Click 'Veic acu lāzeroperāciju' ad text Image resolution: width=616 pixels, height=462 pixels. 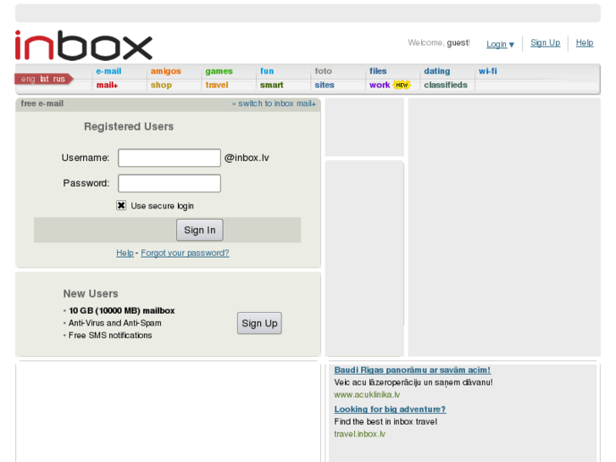coord(413,382)
